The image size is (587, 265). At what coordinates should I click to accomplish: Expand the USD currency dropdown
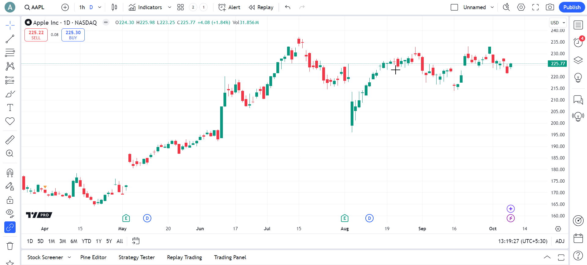point(558,23)
